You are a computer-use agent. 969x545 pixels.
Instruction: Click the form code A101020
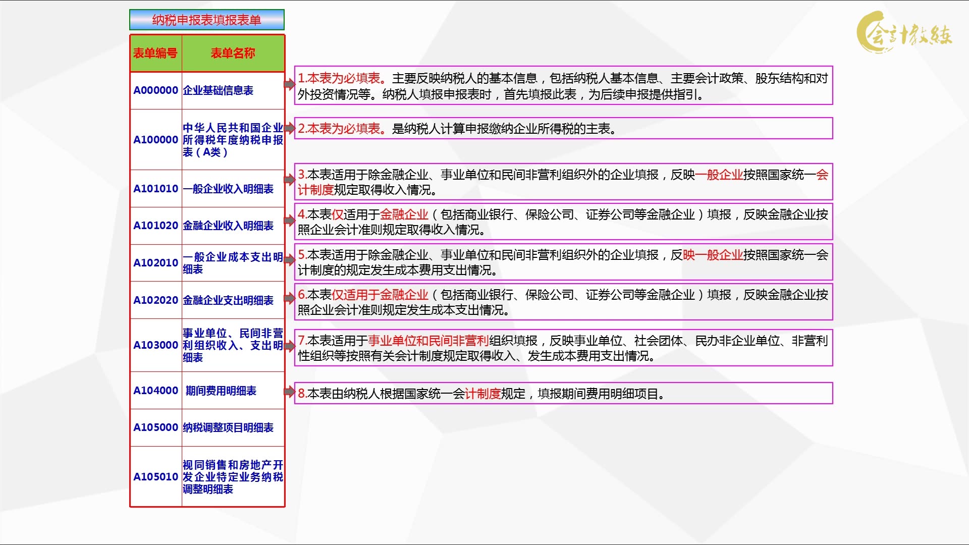(155, 226)
